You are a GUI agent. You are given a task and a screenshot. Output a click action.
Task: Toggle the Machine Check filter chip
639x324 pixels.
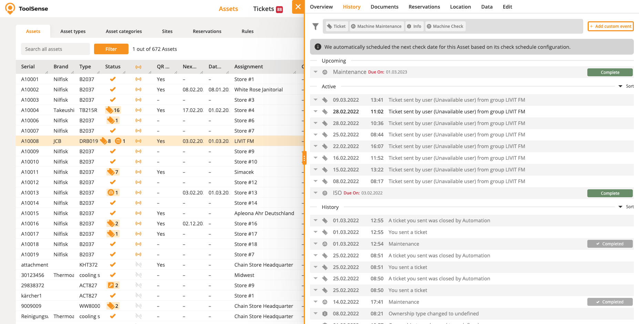point(445,26)
